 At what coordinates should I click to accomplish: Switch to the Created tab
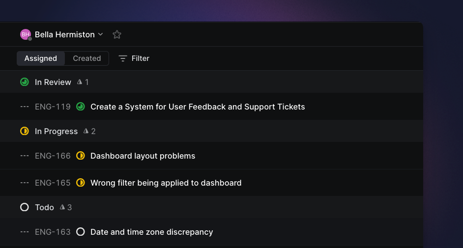(87, 58)
